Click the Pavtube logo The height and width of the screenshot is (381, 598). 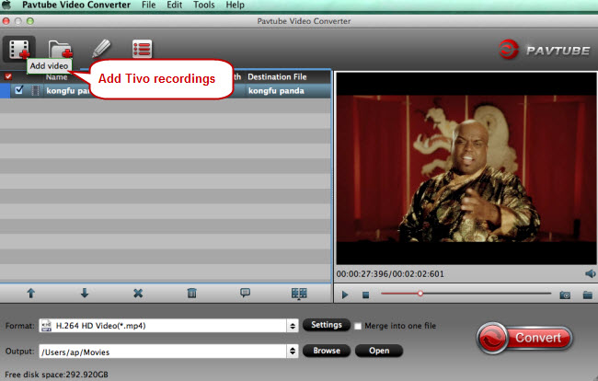click(x=545, y=50)
